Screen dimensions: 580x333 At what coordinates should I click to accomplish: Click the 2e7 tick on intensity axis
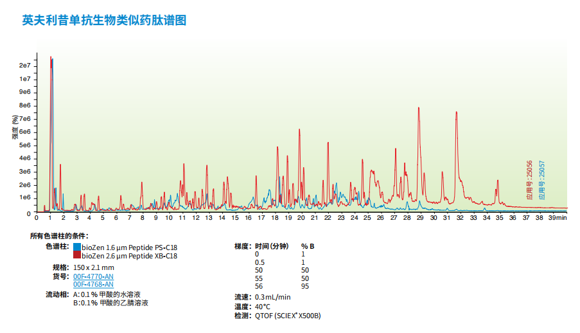click(x=25, y=66)
